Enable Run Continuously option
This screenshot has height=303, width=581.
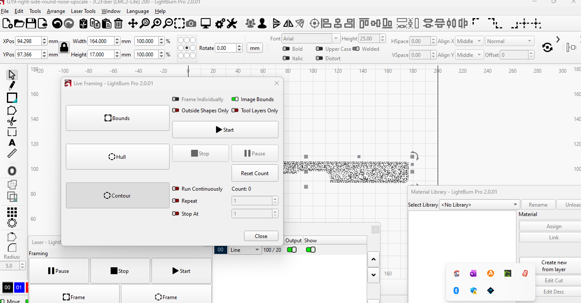point(176,189)
